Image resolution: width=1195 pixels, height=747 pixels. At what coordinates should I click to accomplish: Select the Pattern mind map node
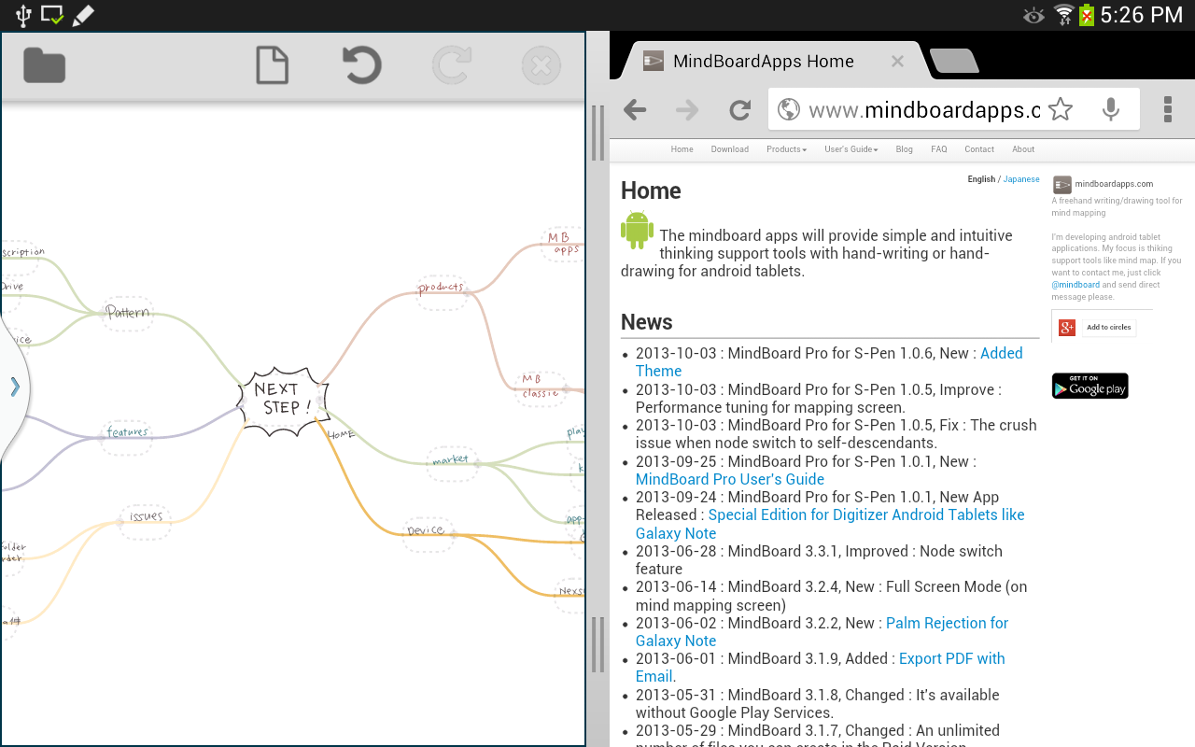click(128, 313)
